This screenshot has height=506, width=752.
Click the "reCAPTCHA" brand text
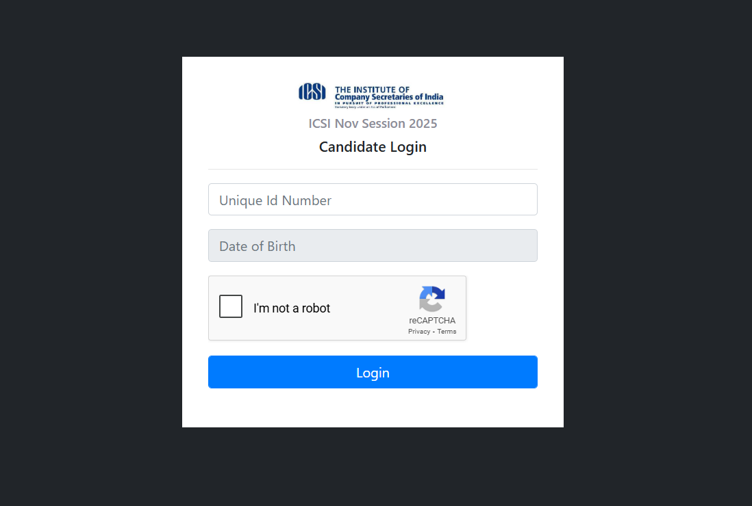pos(432,321)
